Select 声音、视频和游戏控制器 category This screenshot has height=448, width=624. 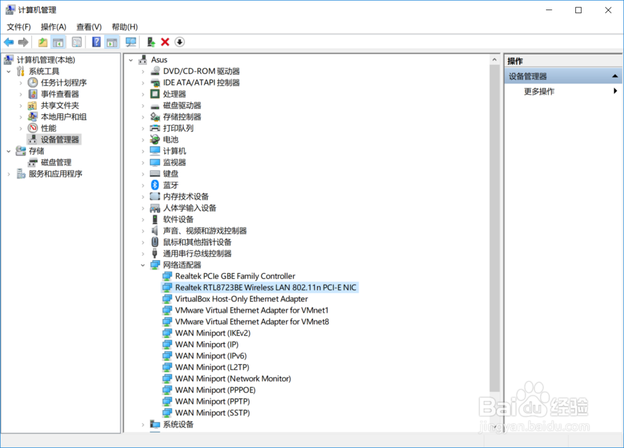coord(205,231)
